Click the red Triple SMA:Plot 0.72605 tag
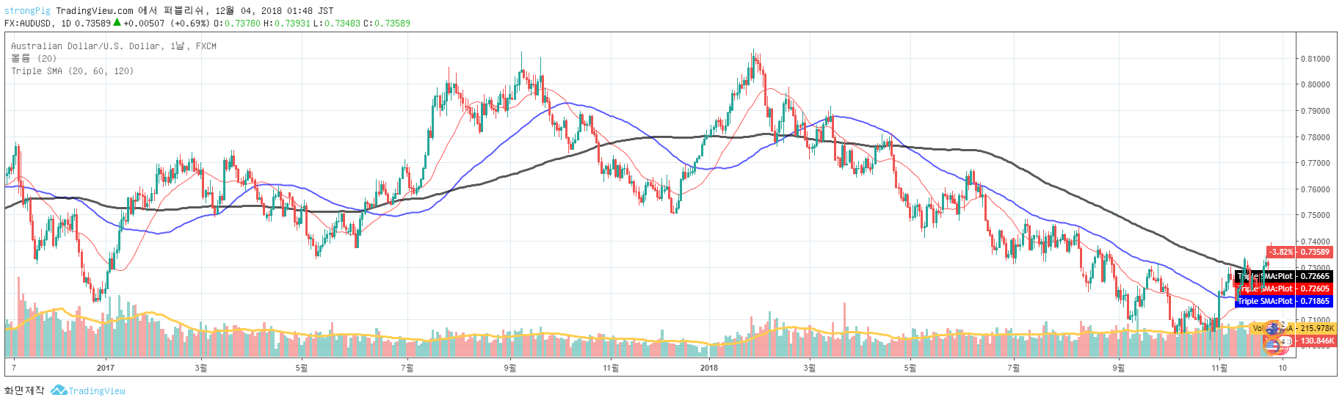 coord(1284,288)
